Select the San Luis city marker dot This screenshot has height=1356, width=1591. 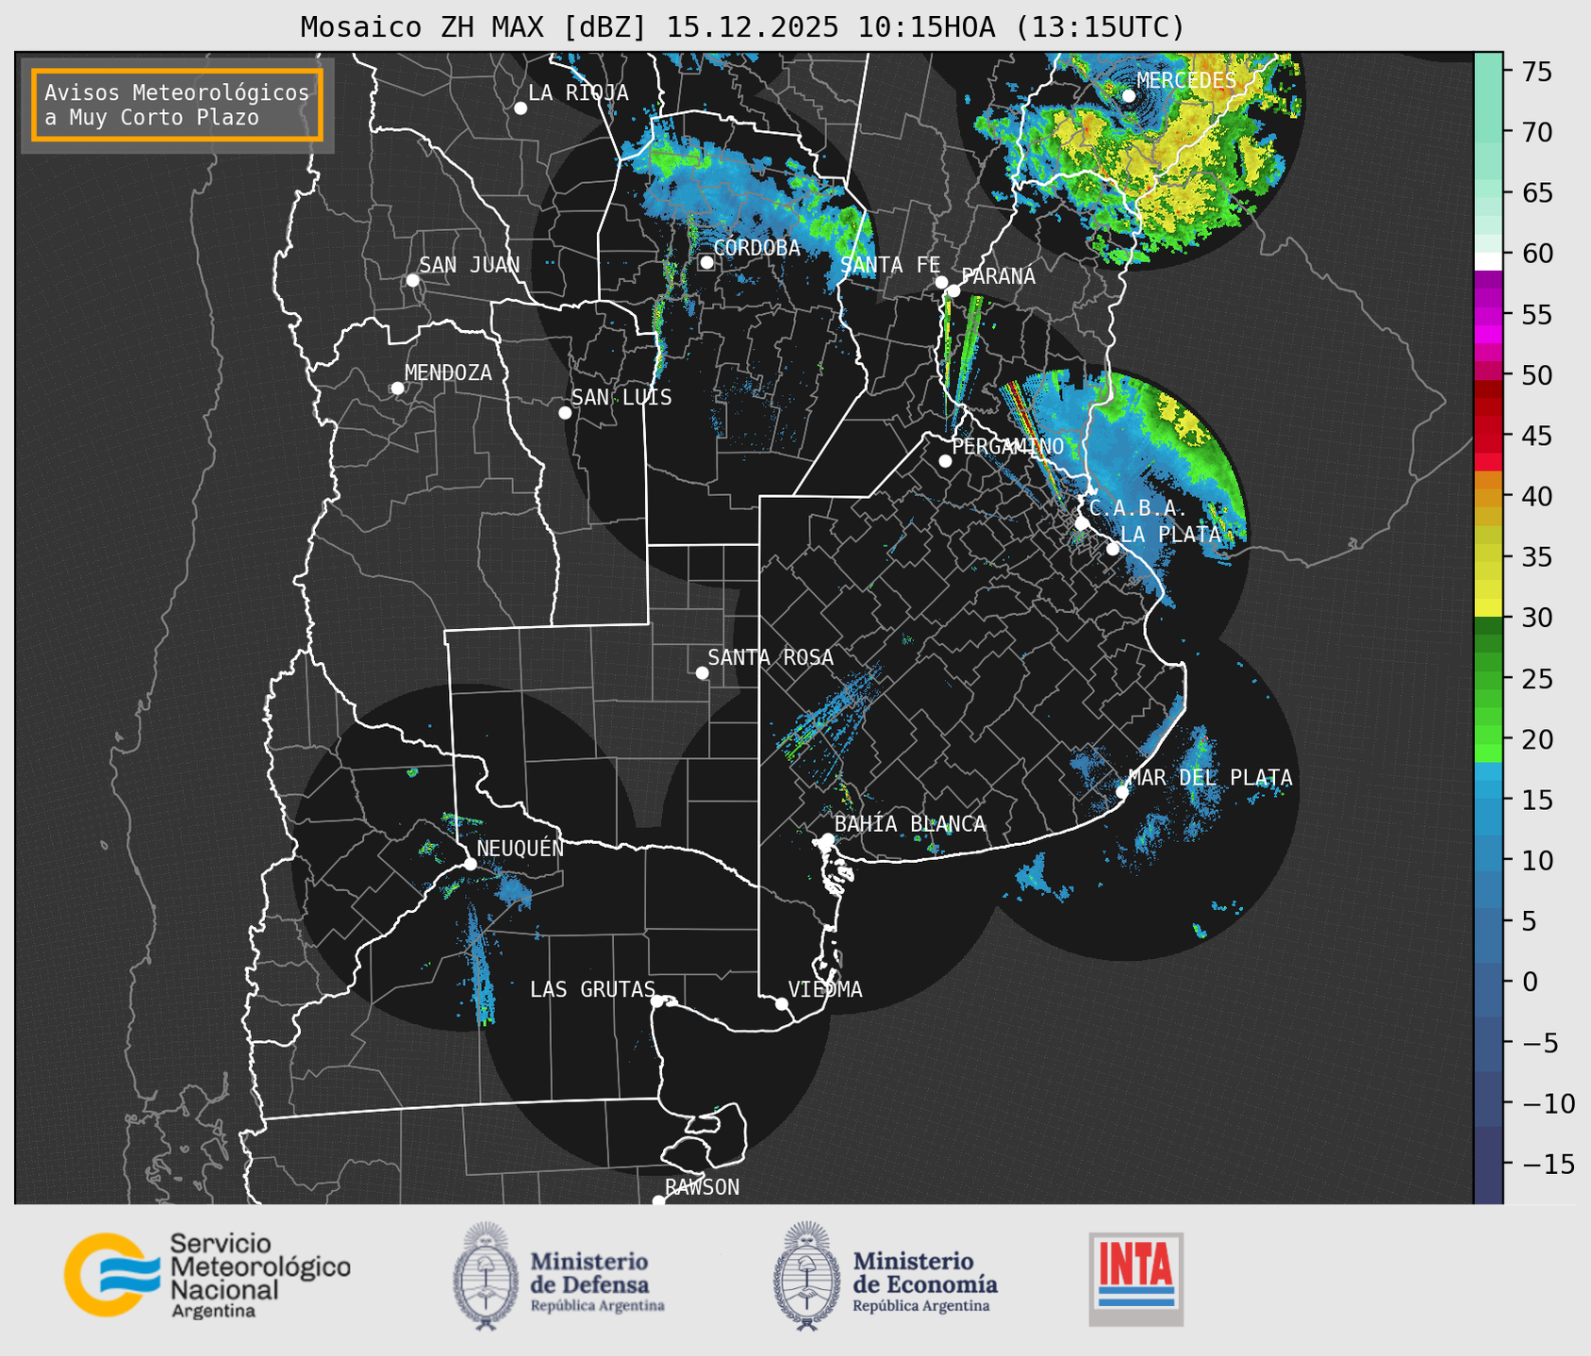click(565, 413)
